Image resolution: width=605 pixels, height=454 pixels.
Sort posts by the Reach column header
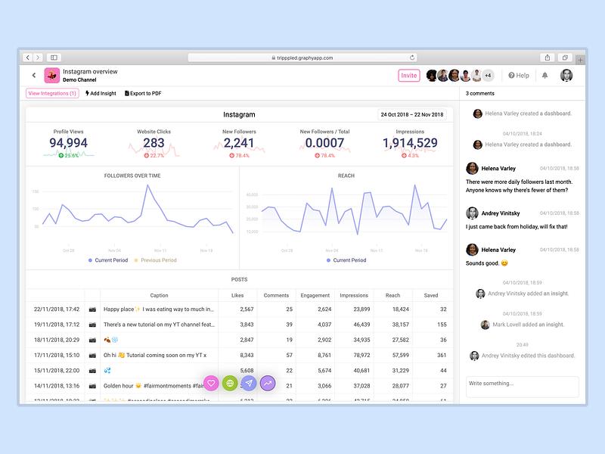(392, 295)
